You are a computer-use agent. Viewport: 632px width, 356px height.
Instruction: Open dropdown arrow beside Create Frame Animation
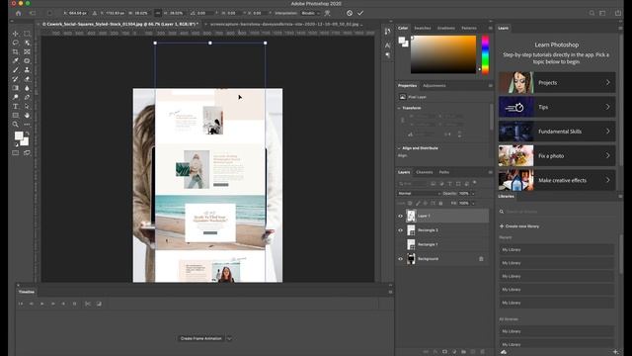pyautogui.click(x=229, y=338)
